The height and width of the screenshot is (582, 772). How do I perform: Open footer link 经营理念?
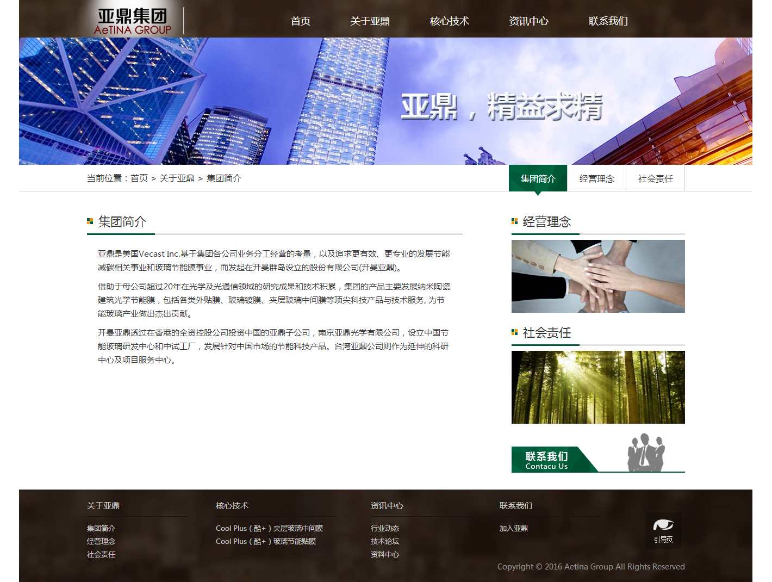(x=101, y=541)
